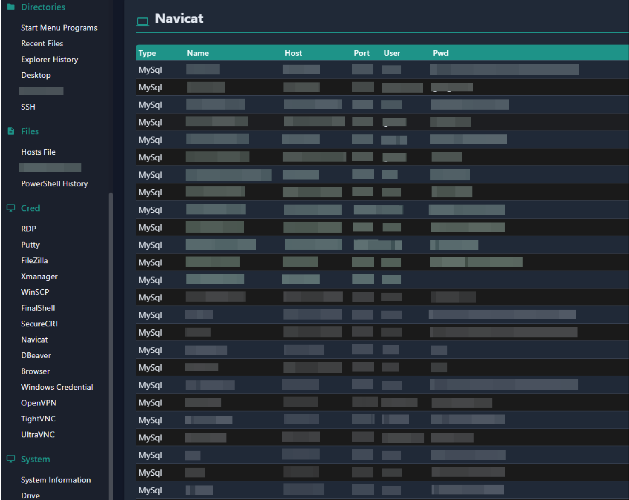
Task: Open Hosts File entry
Action: click(38, 152)
